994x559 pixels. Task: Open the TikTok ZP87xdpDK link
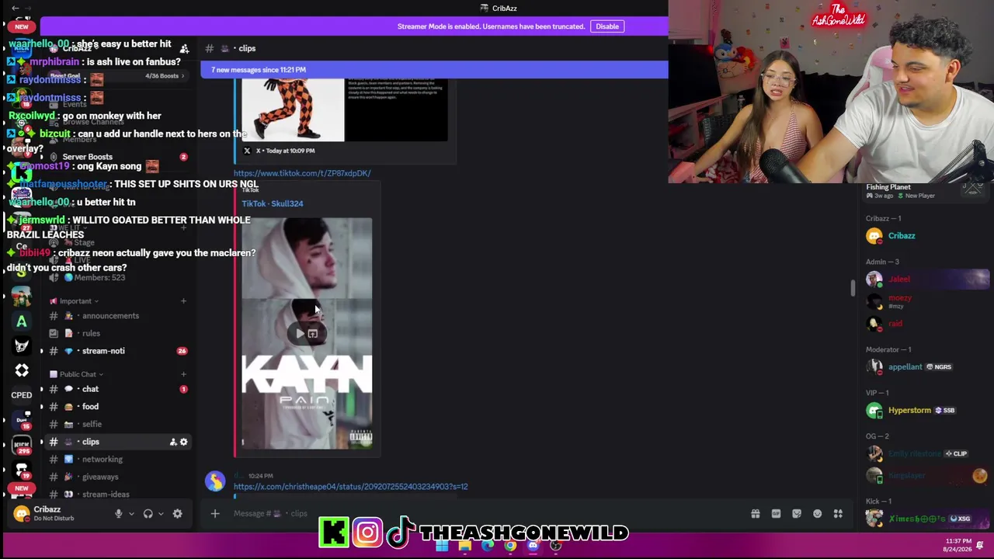coord(302,173)
